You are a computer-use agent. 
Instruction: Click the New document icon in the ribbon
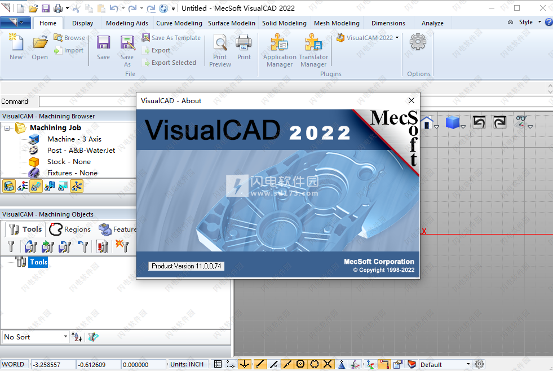click(16, 42)
